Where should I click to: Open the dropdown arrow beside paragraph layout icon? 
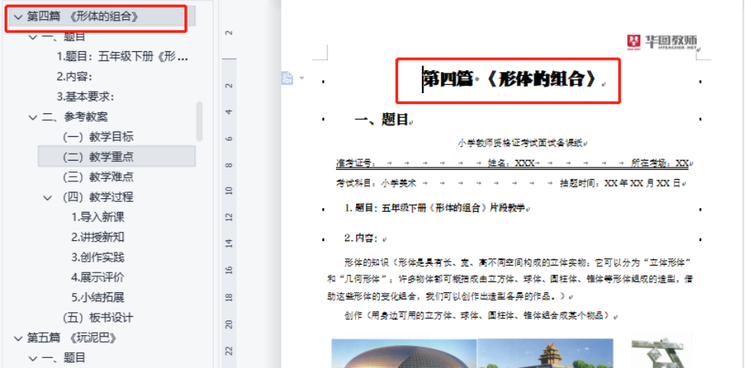pos(302,78)
